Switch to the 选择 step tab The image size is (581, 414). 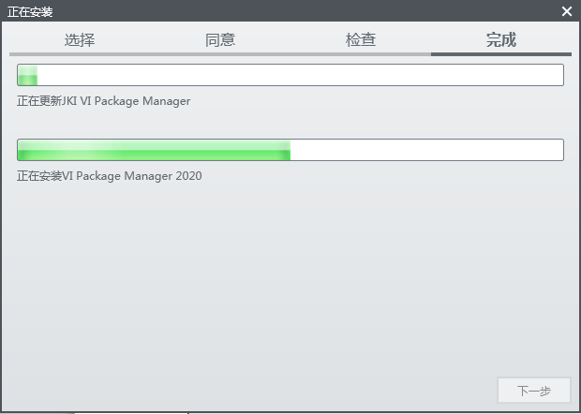(80, 39)
